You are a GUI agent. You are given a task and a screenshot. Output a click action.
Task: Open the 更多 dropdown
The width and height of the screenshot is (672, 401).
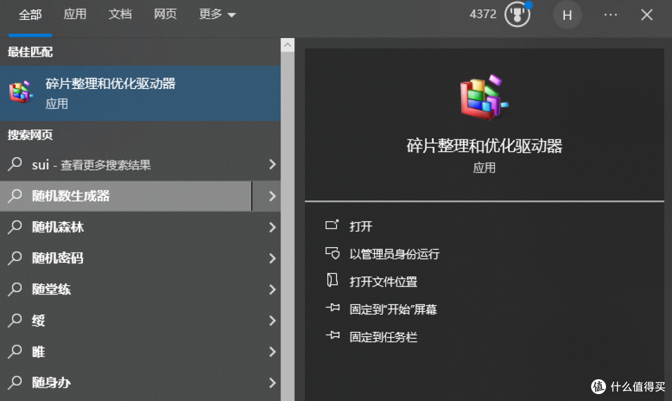(217, 14)
